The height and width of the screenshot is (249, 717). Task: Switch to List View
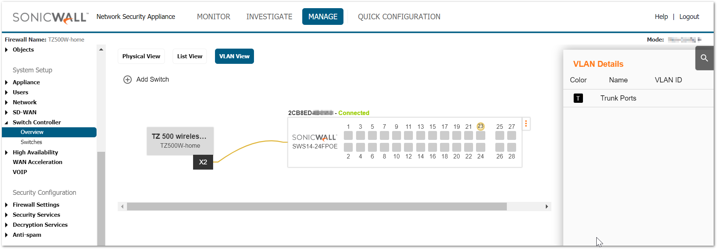(190, 56)
